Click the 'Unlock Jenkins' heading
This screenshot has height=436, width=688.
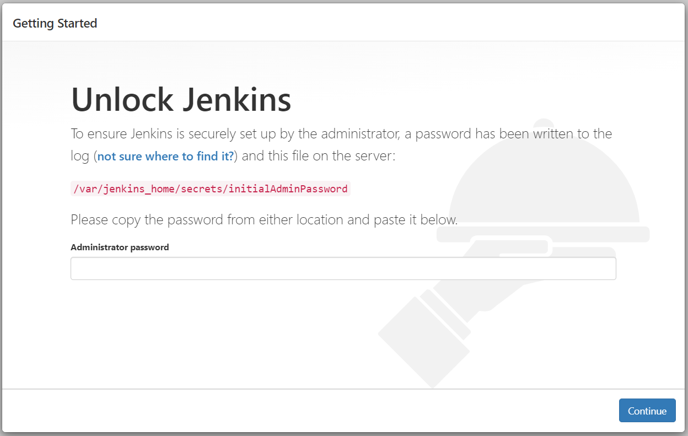(181, 100)
